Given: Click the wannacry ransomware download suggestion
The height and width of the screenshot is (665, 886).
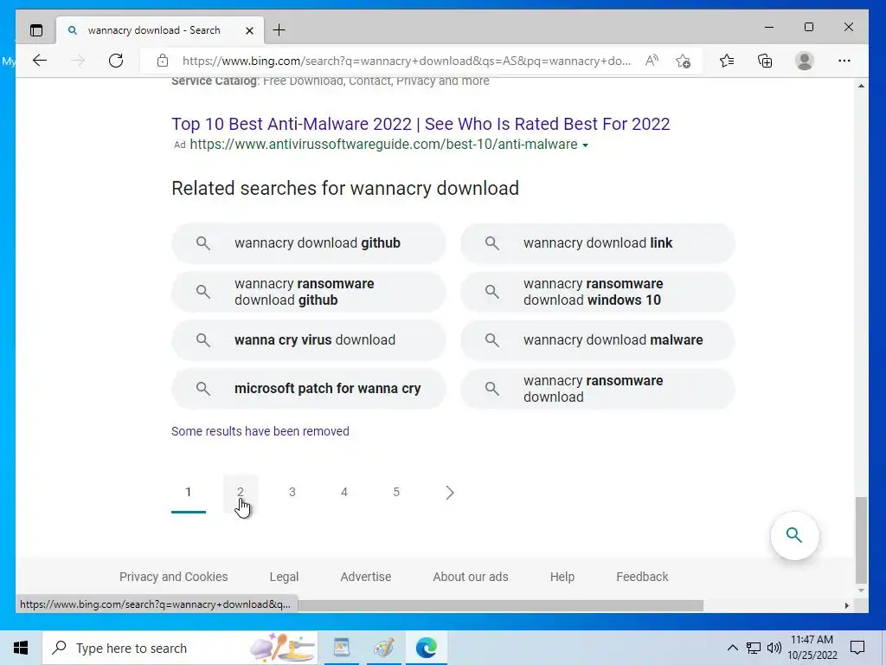Looking at the screenshot, I should coord(597,389).
